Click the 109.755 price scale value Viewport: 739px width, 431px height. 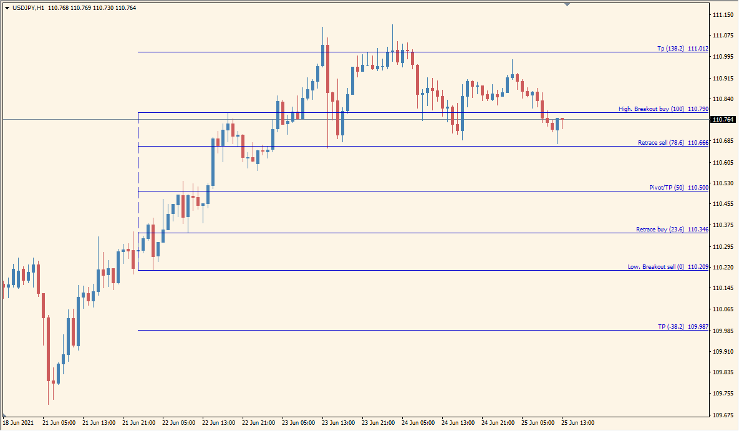point(723,394)
